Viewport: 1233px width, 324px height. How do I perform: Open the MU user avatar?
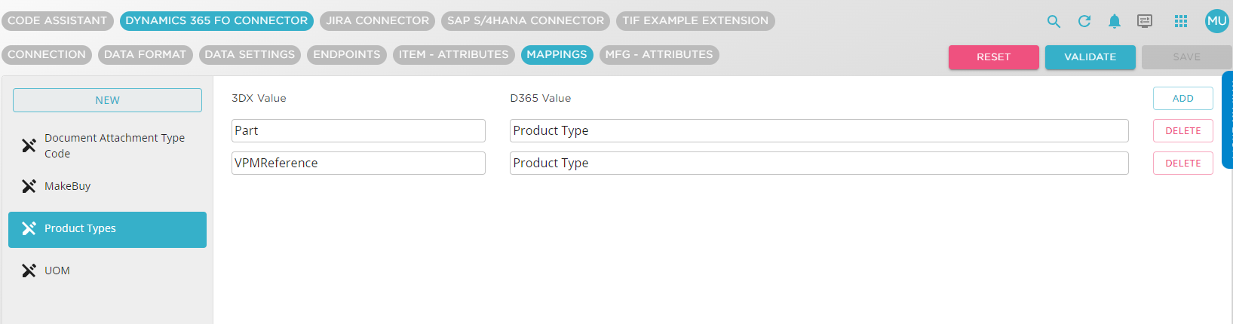(x=1216, y=21)
